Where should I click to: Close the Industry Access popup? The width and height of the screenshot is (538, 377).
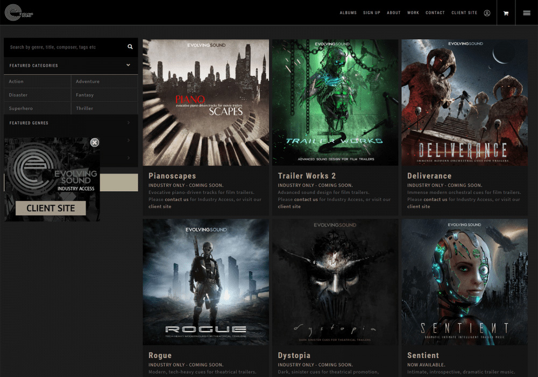point(95,143)
